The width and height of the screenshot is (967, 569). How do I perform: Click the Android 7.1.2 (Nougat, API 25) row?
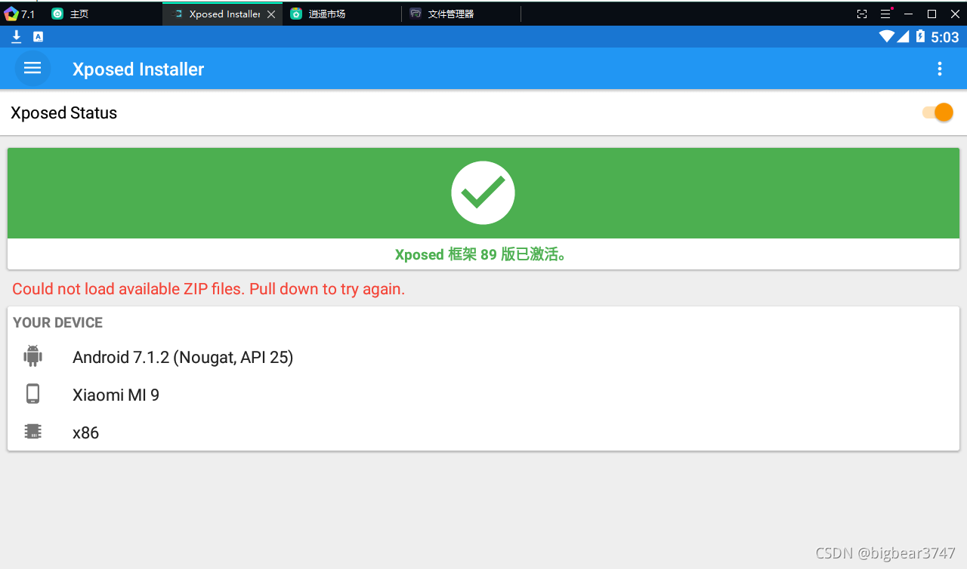point(483,357)
